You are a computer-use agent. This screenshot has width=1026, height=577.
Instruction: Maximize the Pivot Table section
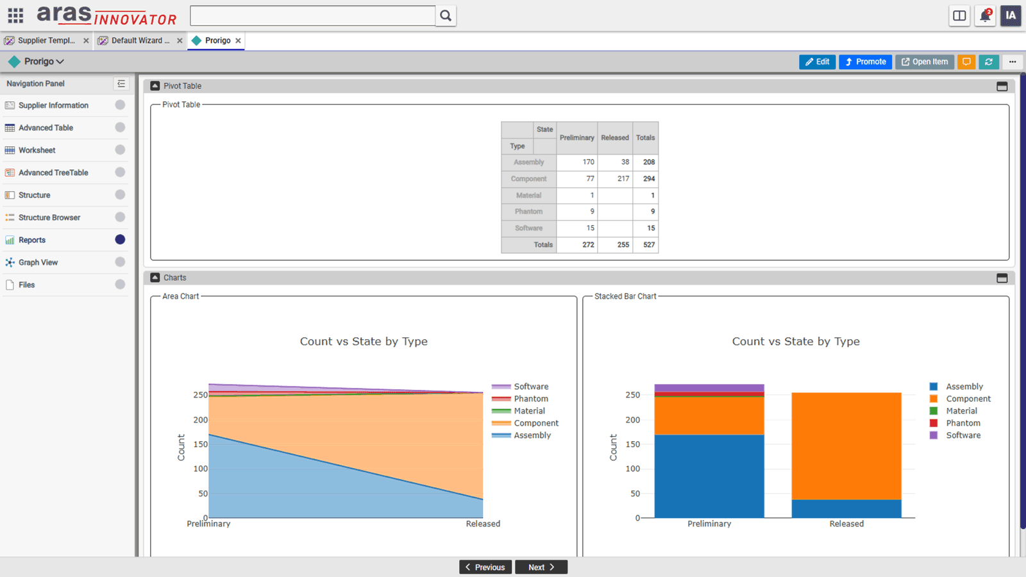coord(1002,86)
